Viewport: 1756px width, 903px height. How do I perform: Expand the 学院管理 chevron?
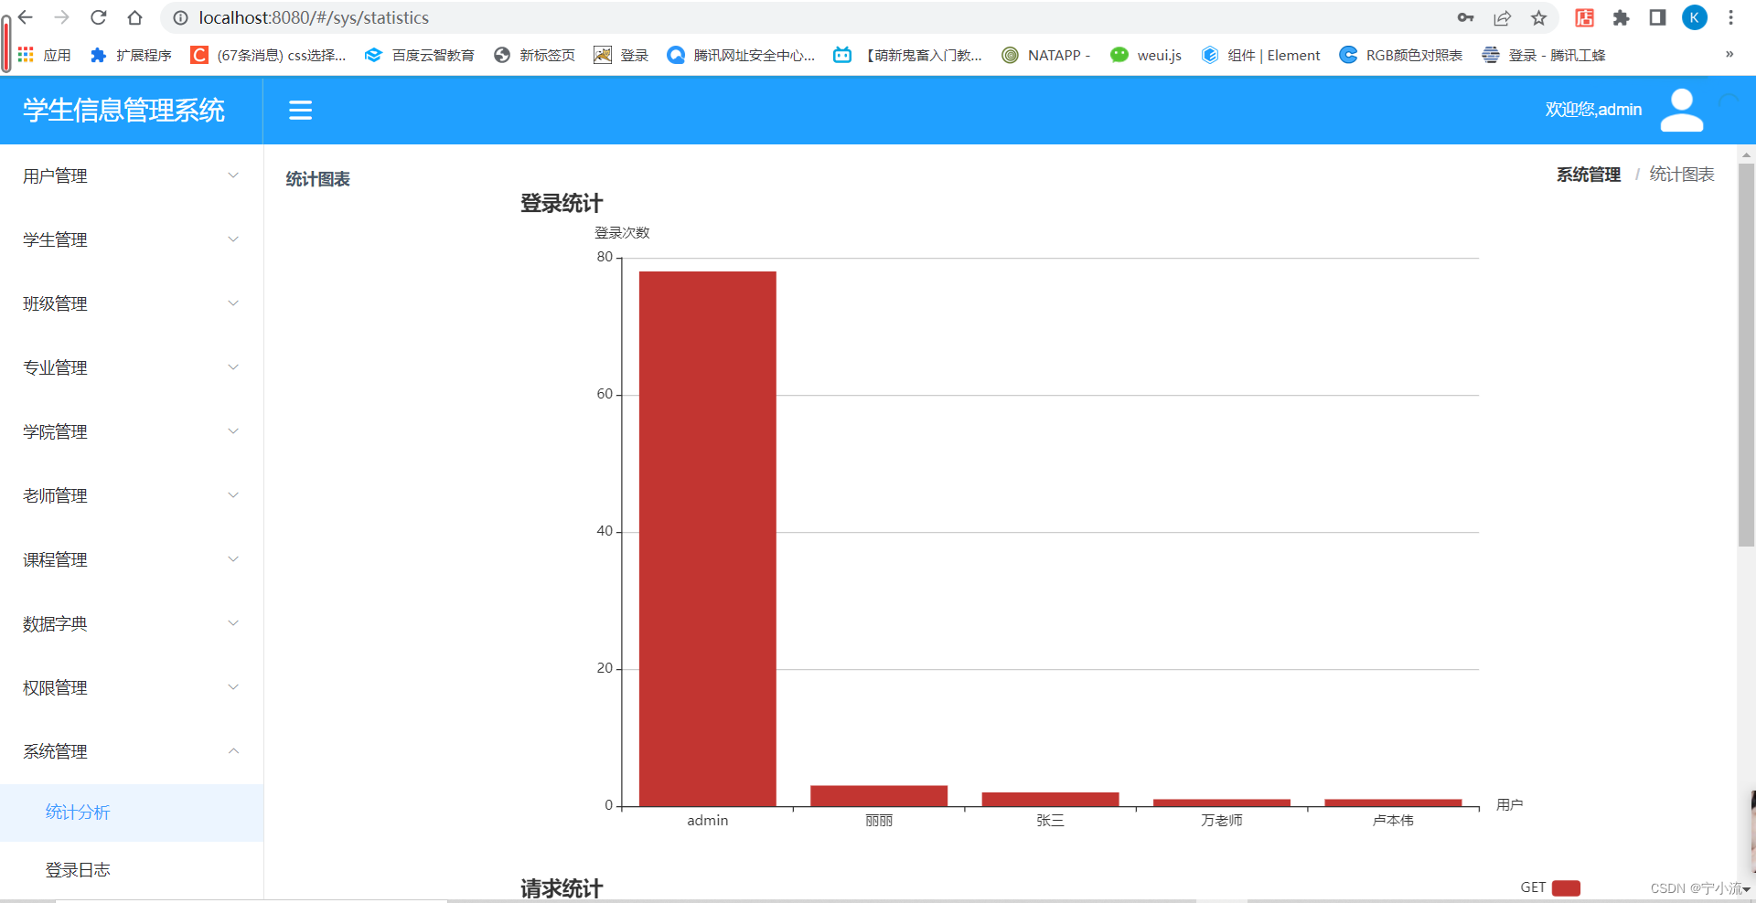[x=233, y=431]
